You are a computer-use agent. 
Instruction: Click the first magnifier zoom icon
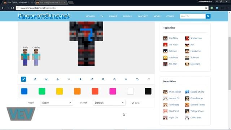[103, 79]
